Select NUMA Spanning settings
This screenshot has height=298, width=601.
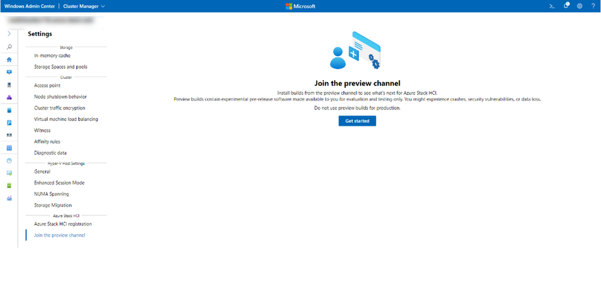pos(51,194)
